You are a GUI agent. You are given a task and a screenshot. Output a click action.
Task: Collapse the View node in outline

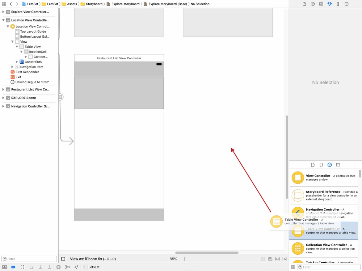pyautogui.click(x=12, y=42)
